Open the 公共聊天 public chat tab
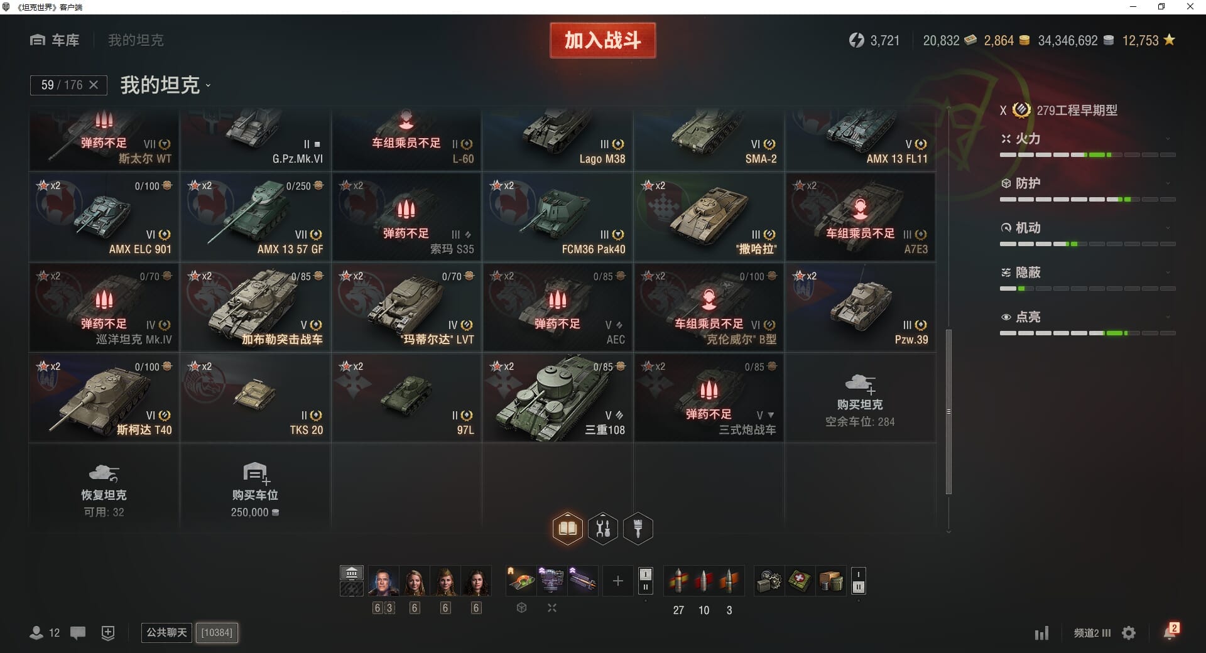The image size is (1206, 653). 166,632
